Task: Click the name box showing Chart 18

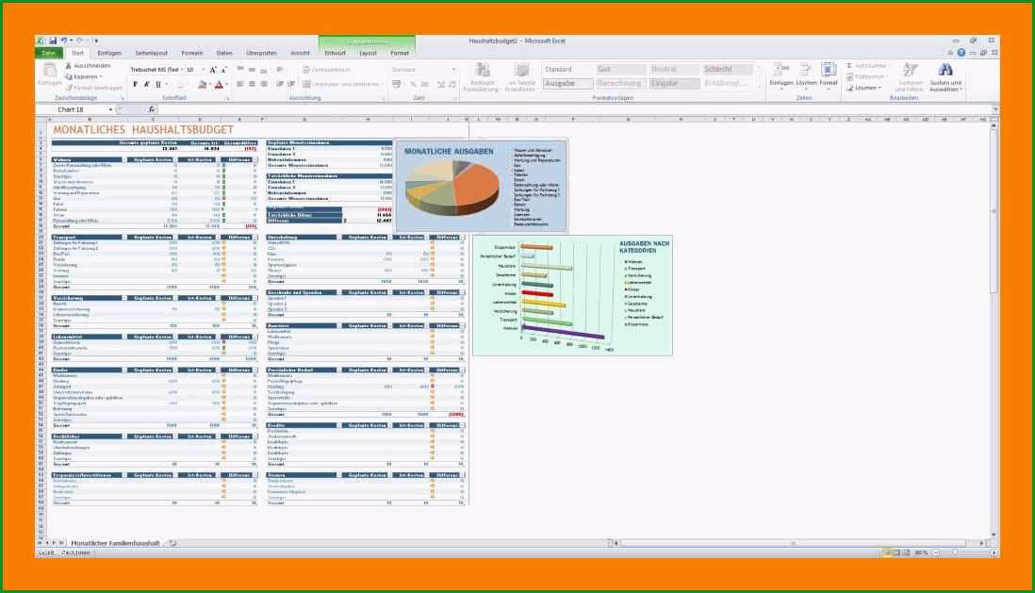Action: point(71,109)
